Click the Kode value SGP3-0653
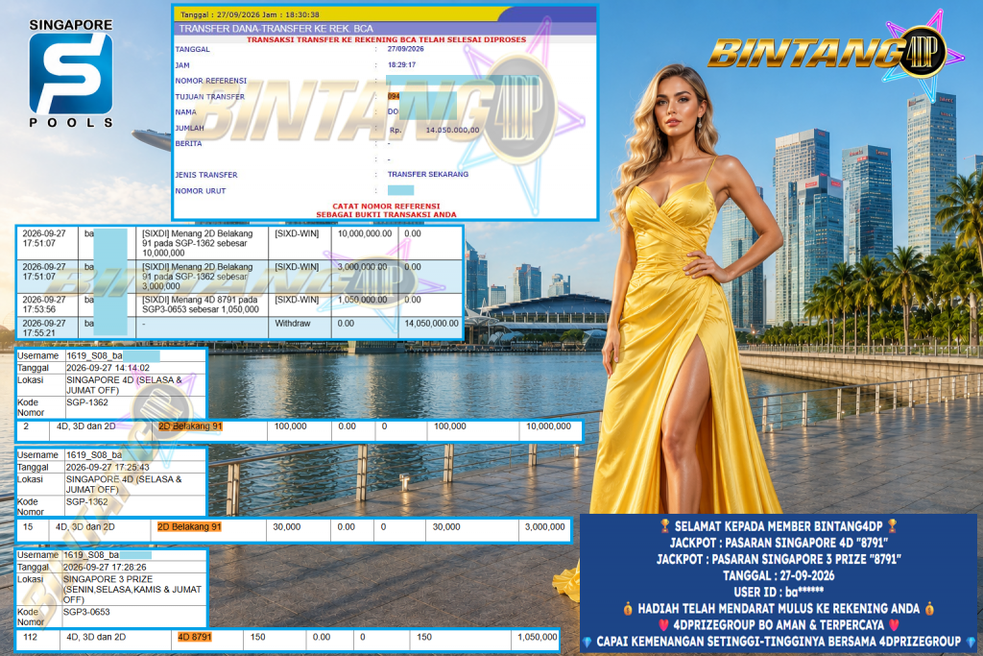This screenshot has width=983, height=656. point(86,612)
